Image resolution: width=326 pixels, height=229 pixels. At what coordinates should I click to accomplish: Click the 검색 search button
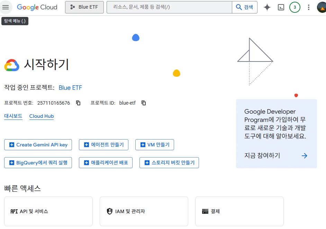click(x=244, y=7)
